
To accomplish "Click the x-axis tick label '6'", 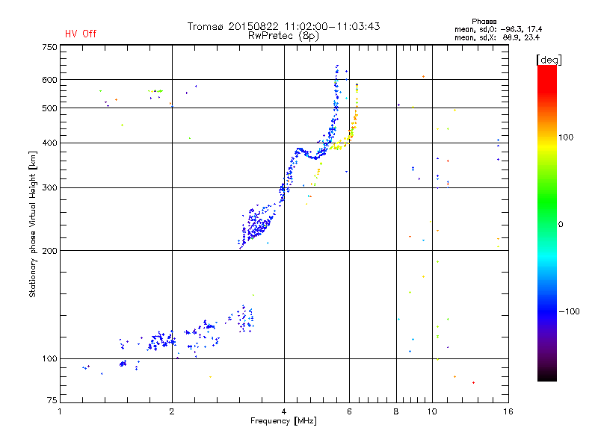I will tap(349, 411).
